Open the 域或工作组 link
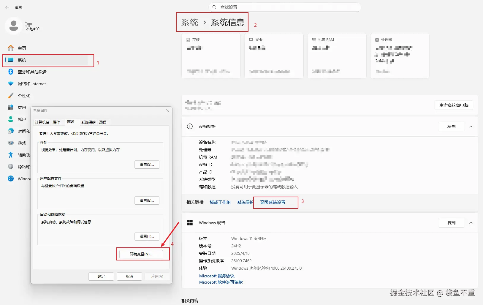Viewport: 483px width, 305px height. pyautogui.click(x=220, y=202)
